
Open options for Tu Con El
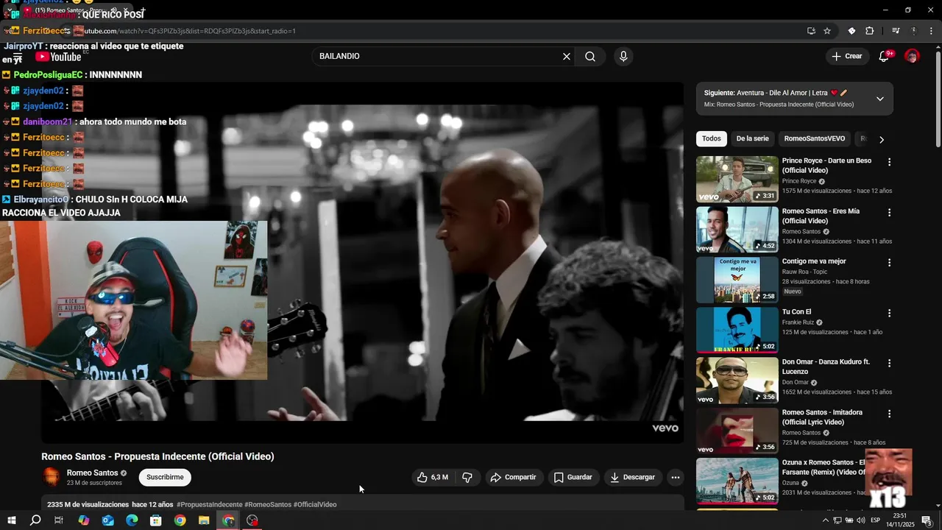pyautogui.click(x=889, y=313)
